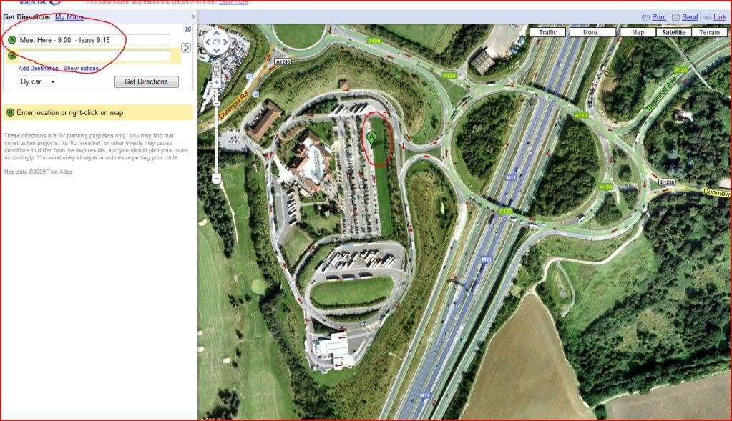Pan the map left with the arrow
The height and width of the screenshot is (421, 732).
click(208, 42)
